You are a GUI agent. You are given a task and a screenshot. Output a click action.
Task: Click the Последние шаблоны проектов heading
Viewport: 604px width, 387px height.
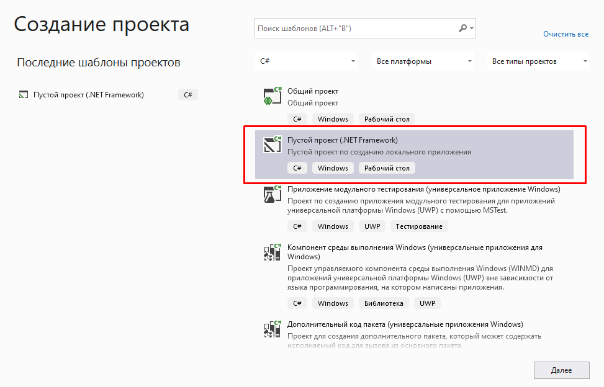tap(99, 62)
